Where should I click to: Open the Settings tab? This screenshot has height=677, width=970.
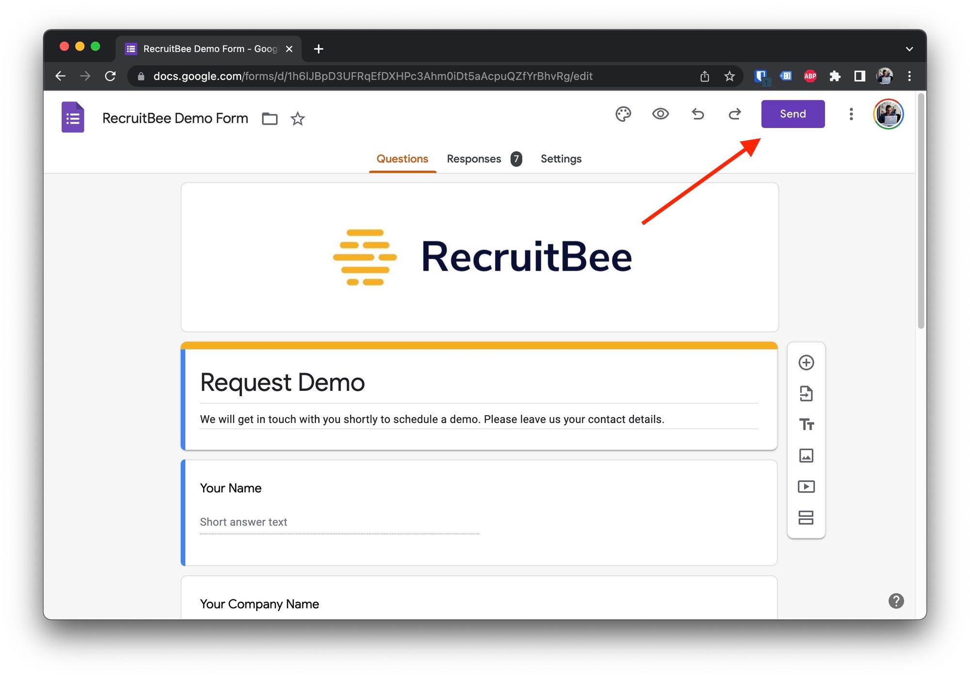(561, 159)
